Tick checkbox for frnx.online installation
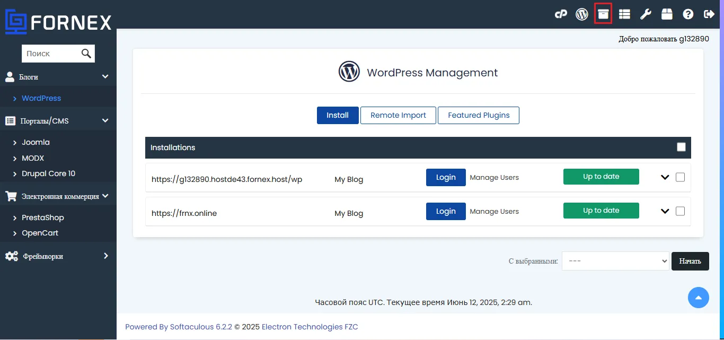This screenshot has width=724, height=340. coord(680,211)
